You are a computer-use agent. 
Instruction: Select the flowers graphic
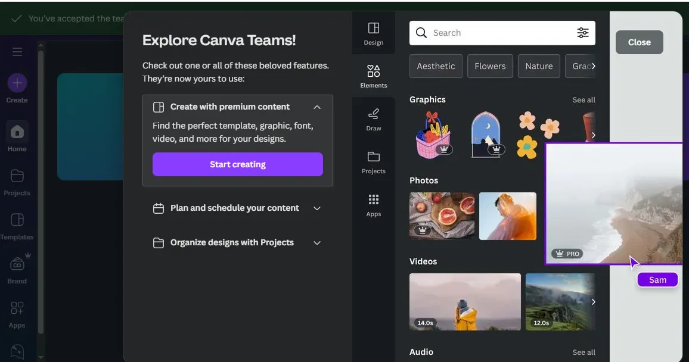[x=538, y=135]
